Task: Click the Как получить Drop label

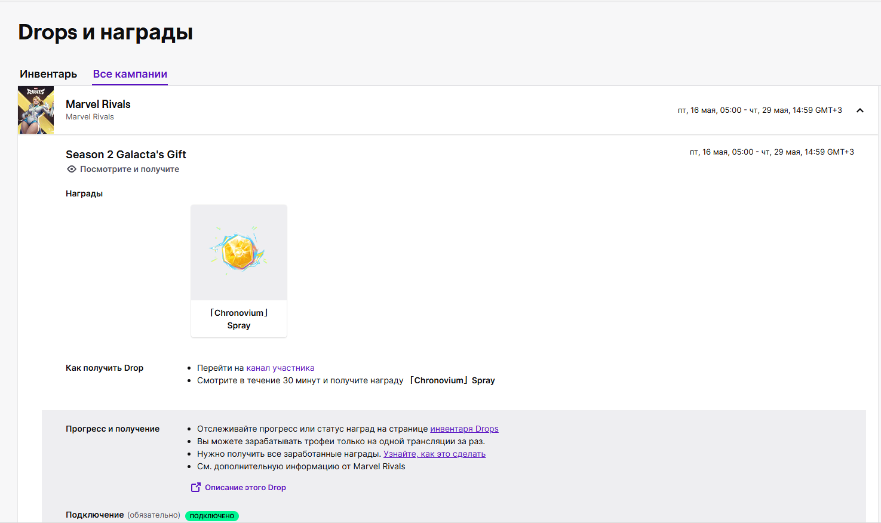Action: (x=105, y=368)
